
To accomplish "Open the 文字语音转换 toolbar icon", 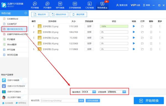I will pos(75,5).
